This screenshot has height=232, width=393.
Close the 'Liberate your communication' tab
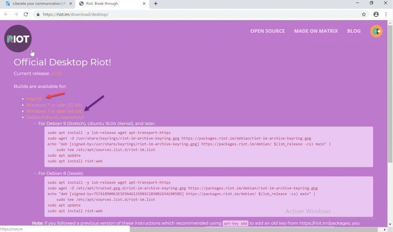[71, 3]
